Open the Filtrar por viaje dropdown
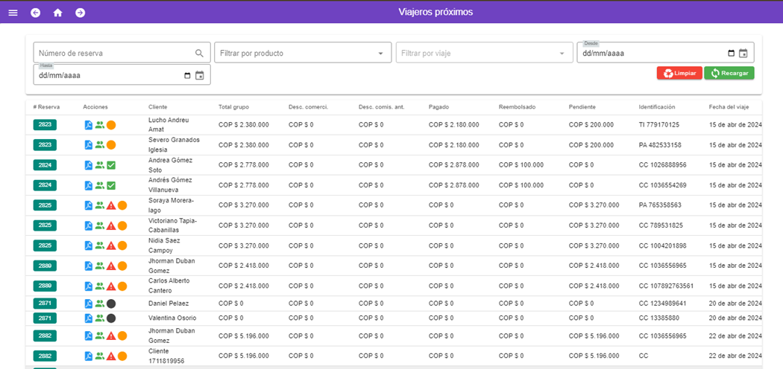The width and height of the screenshot is (783, 369). 562,54
